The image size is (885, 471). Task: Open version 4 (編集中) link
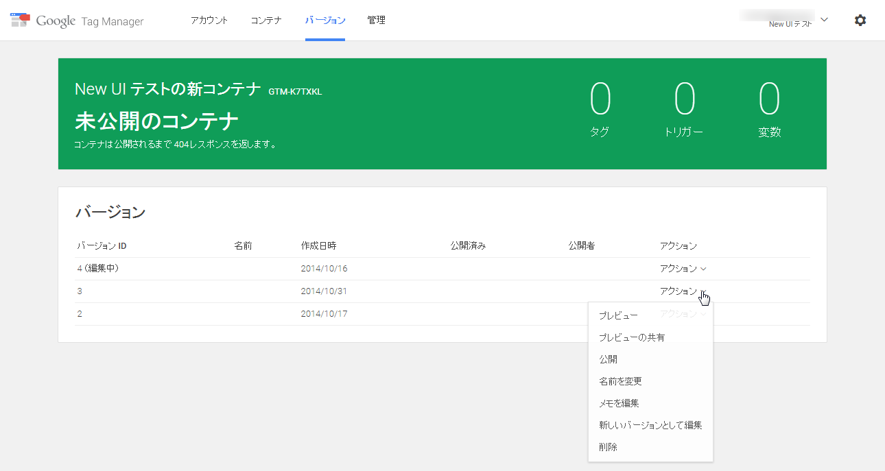point(98,269)
